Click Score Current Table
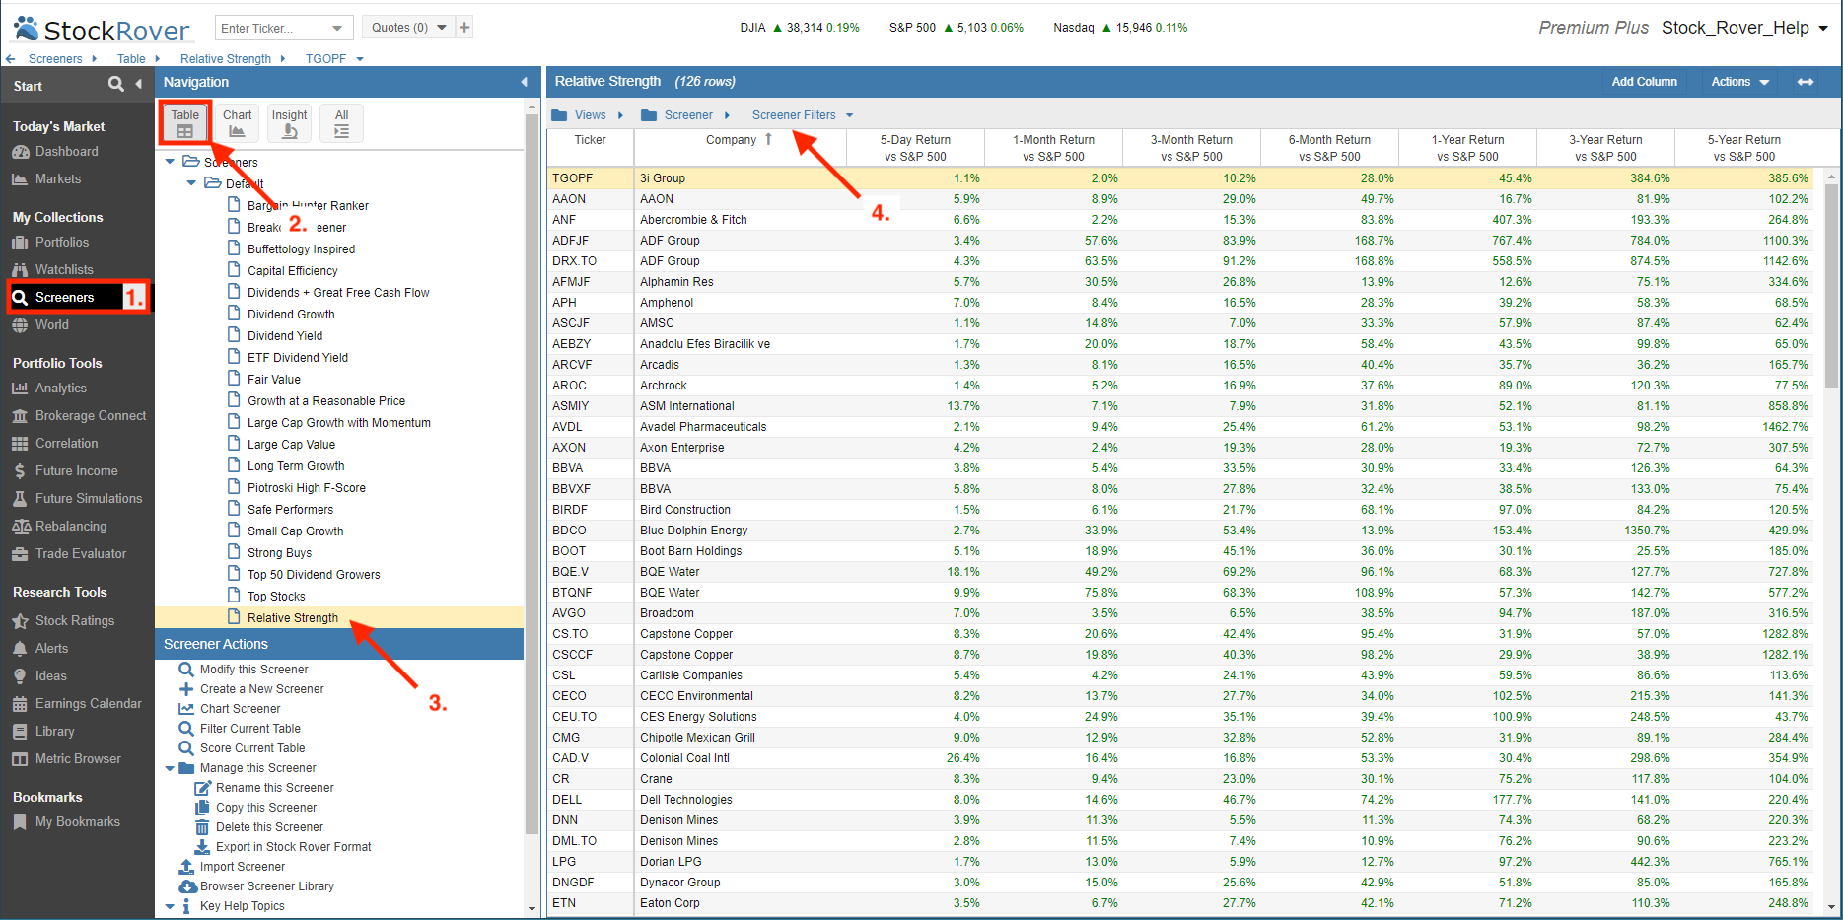The width and height of the screenshot is (1843, 920). 252,748
